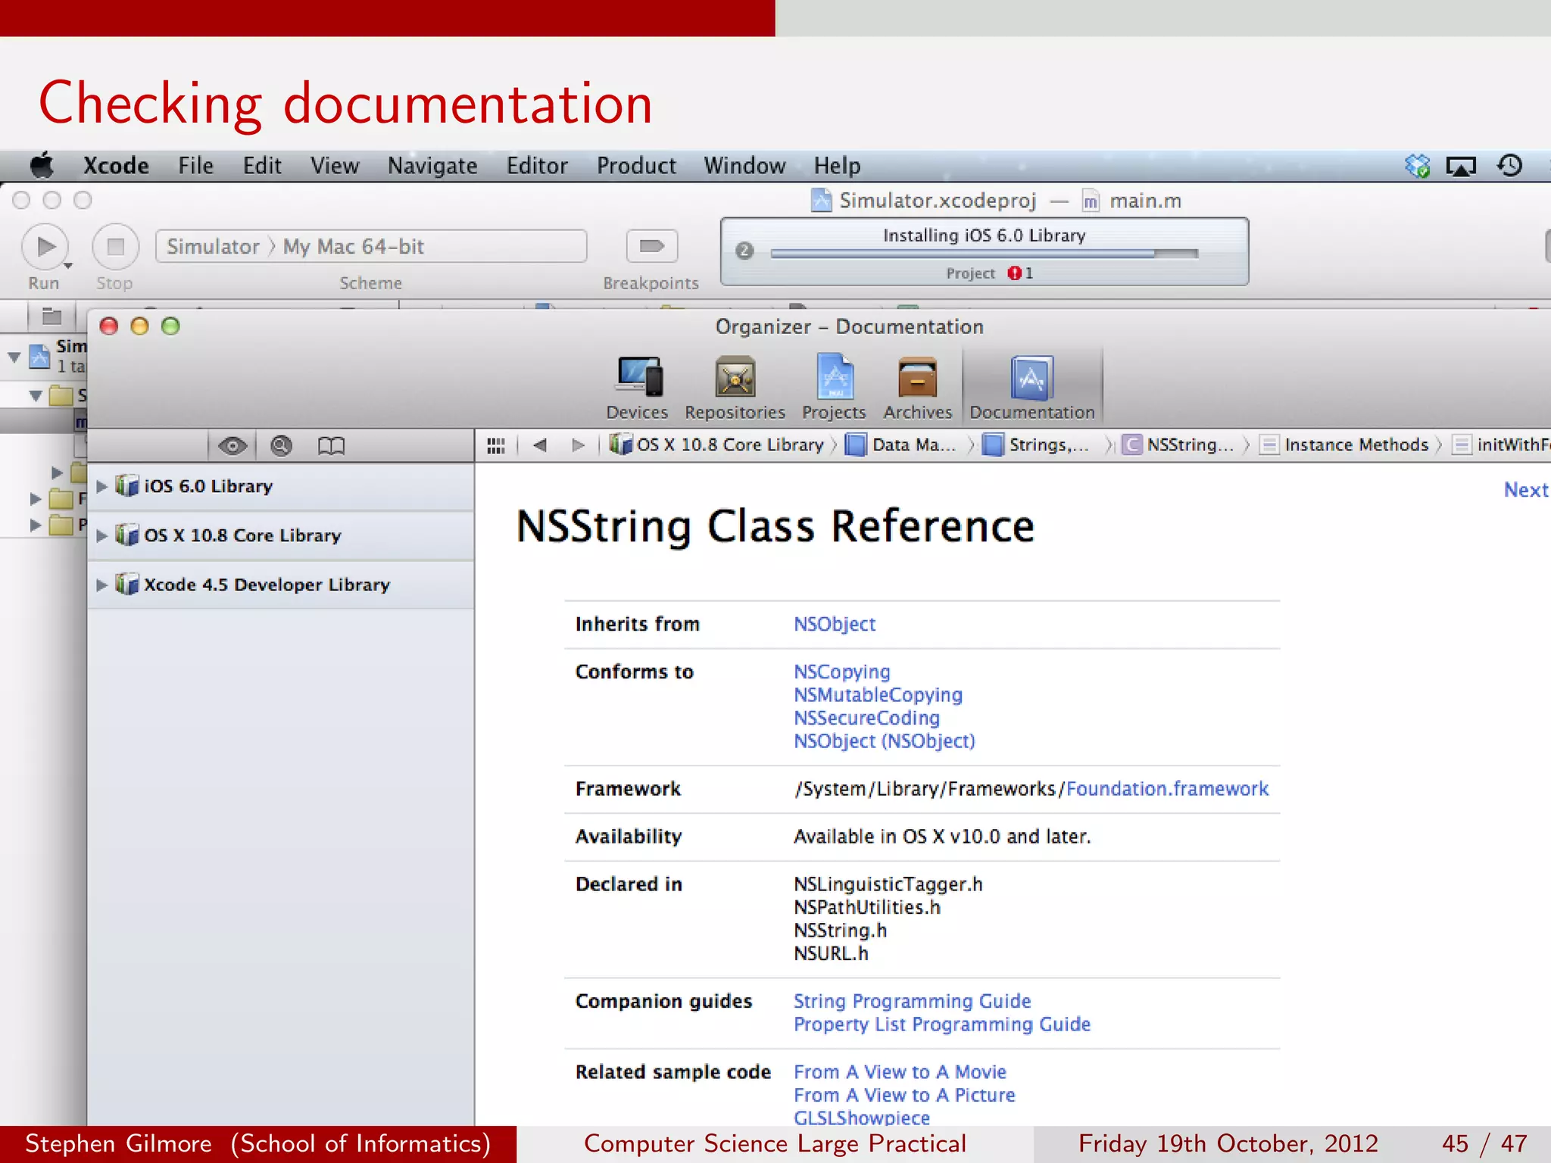The image size is (1551, 1163).
Task: Choose the My Mac 64-bit destination
Action: coord(354,247)
